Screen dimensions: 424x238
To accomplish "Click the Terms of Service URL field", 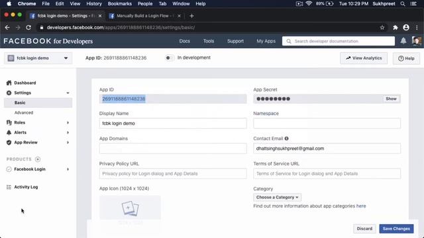I will tap(327, 173).
